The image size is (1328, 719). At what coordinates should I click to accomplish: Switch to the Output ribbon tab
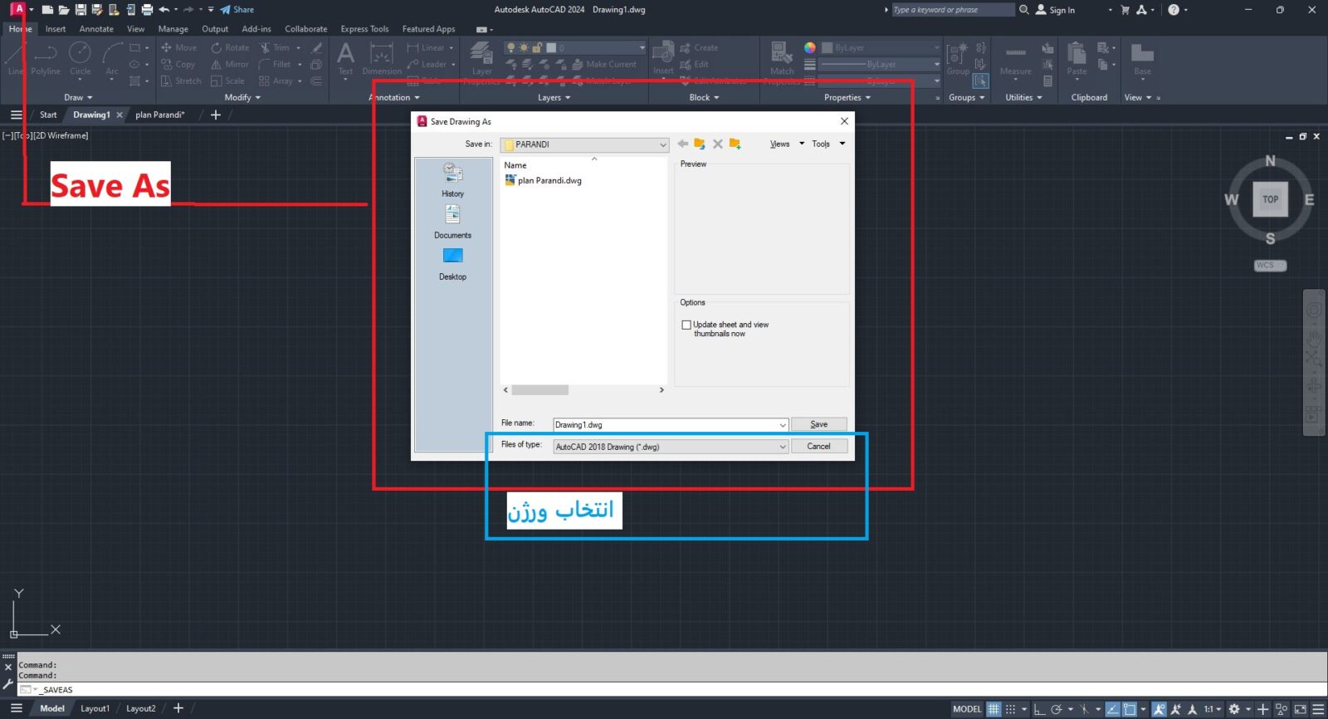[x=215, y=29]
